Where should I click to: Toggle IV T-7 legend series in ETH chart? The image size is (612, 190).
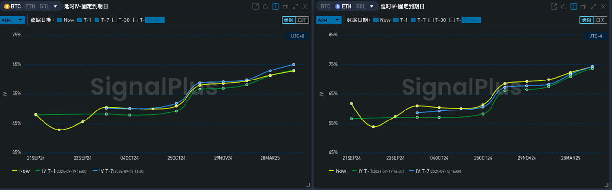click(435, 171)
